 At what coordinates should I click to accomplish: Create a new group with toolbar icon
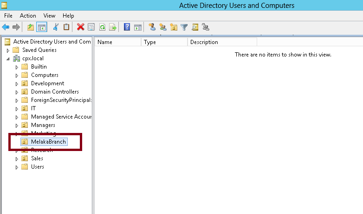point(163,27)
